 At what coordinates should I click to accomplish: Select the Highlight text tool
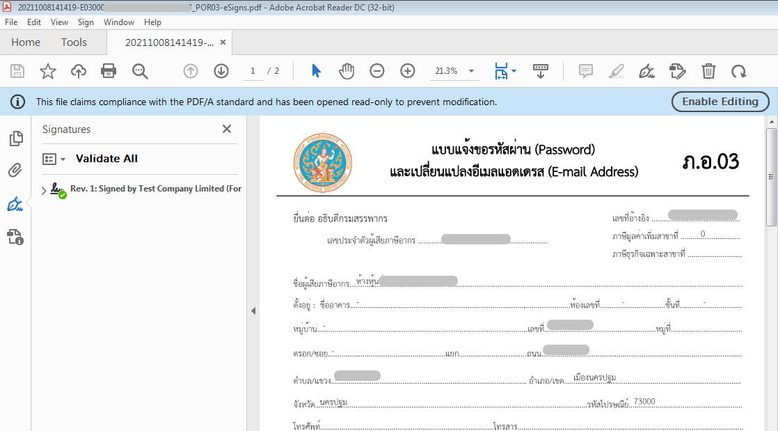tap(617, 71)
